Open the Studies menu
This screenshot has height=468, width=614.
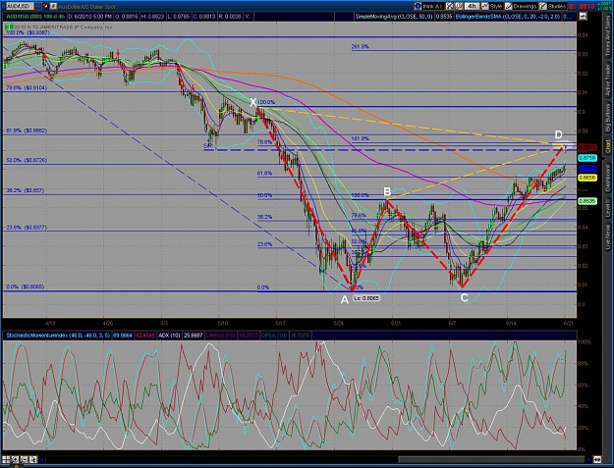552,6
